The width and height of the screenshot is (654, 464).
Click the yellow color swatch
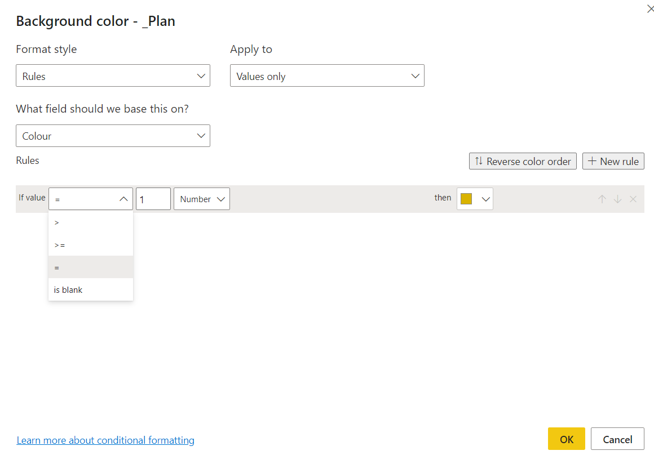click(466, 199)
